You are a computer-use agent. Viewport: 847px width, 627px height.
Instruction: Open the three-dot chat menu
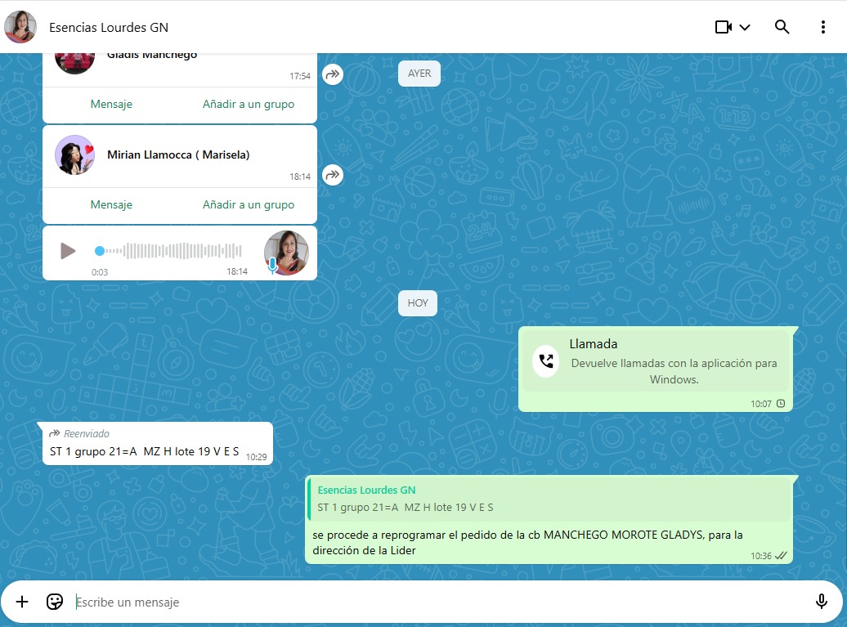[822, 27]
